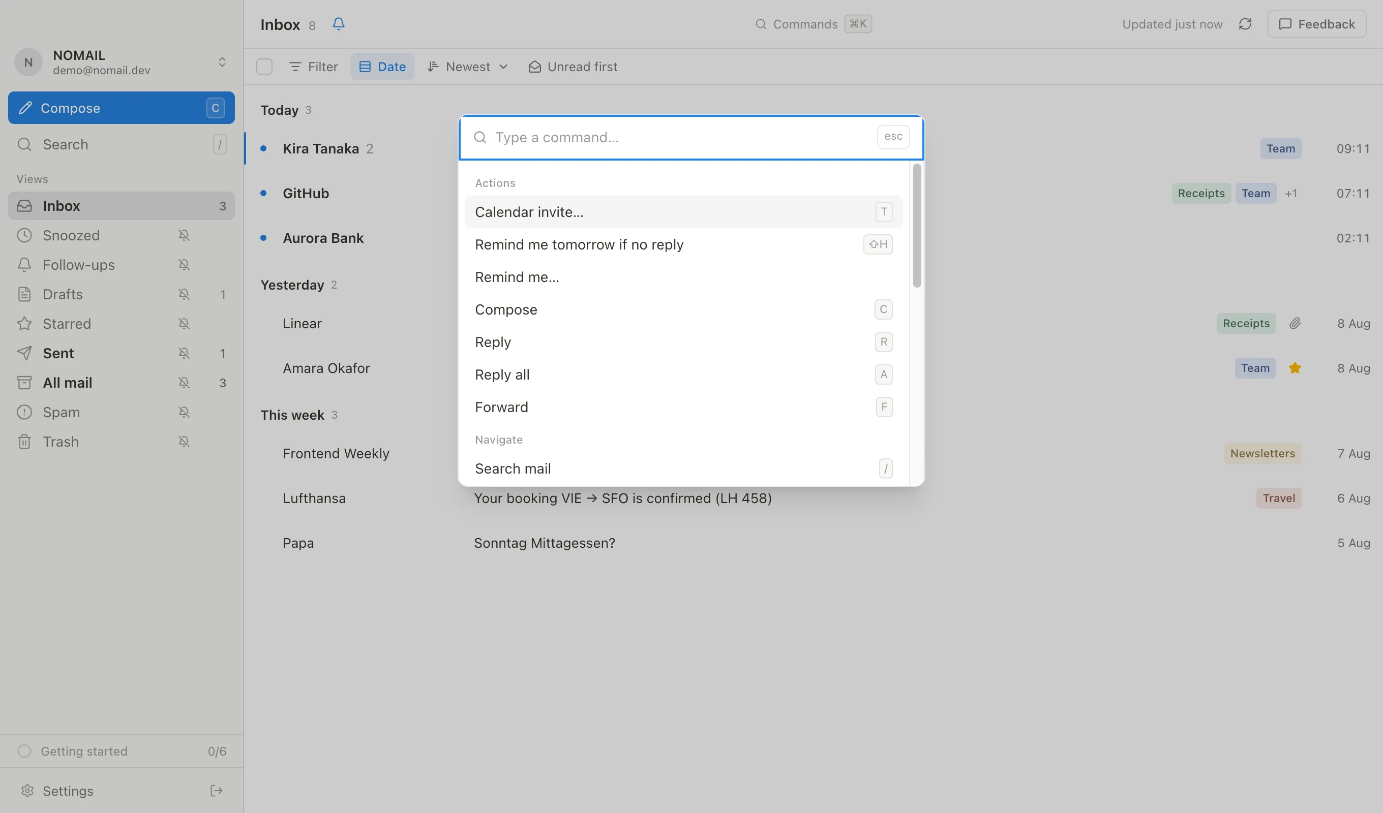
Task: Open the Amara Okafor email
Action: click(814, 369)
